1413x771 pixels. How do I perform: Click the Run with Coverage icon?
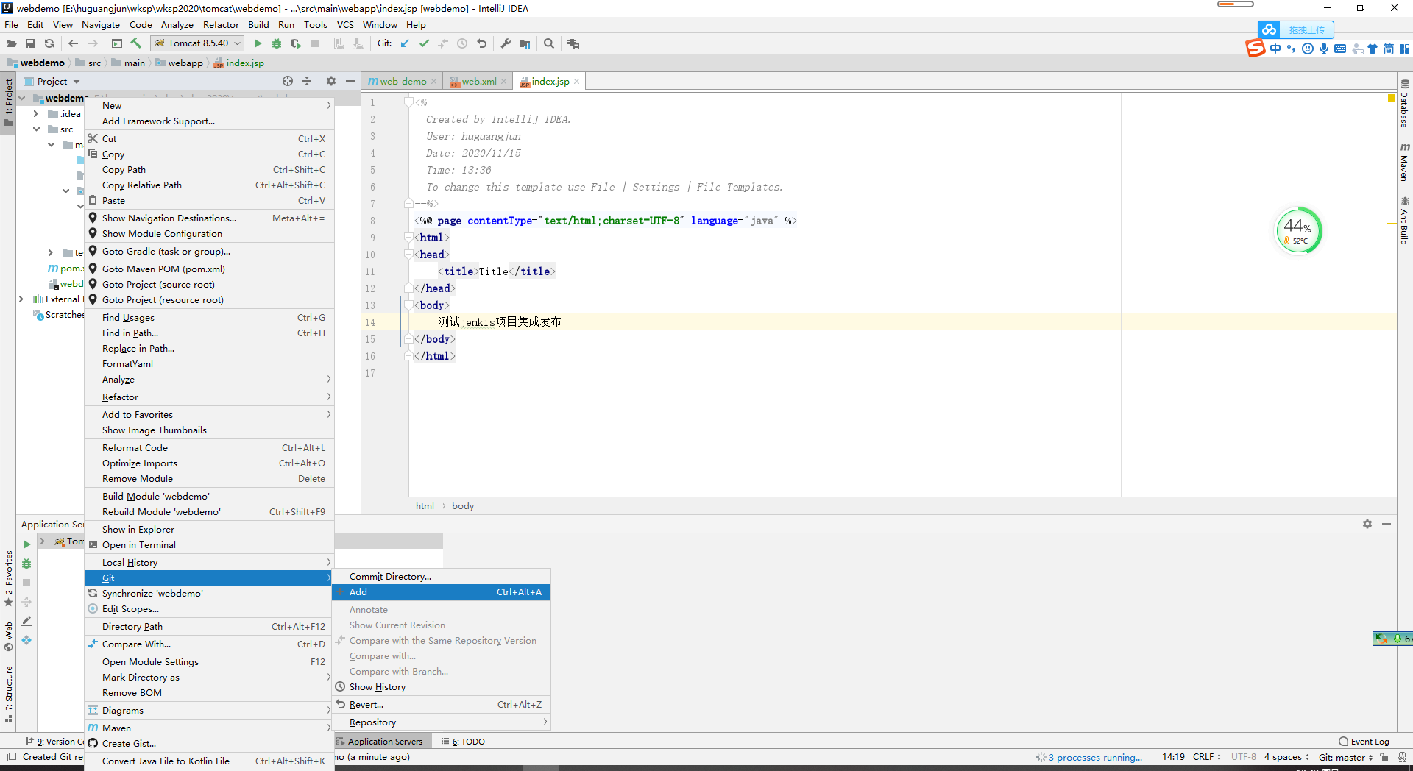coord(296,44)
